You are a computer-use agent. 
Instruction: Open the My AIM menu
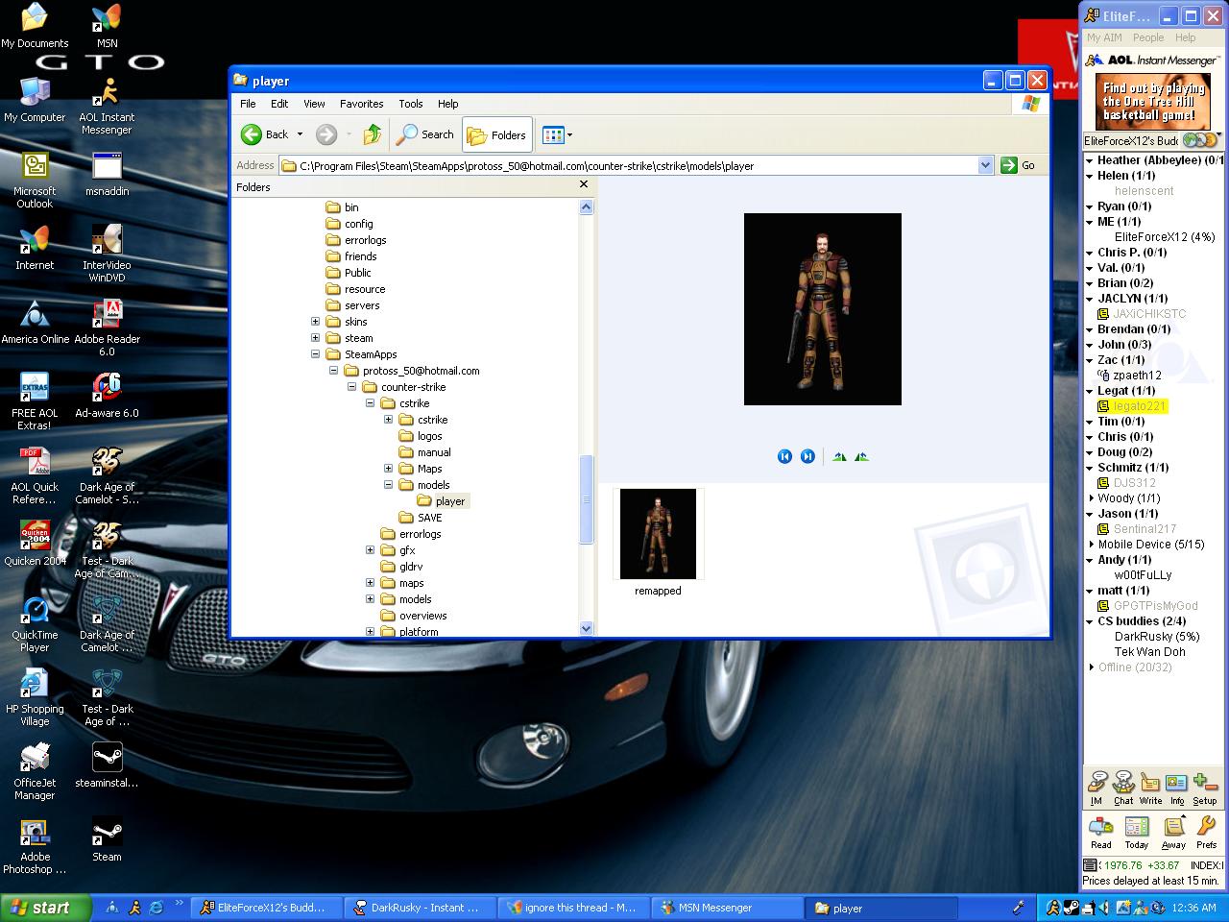point(1104,37)
